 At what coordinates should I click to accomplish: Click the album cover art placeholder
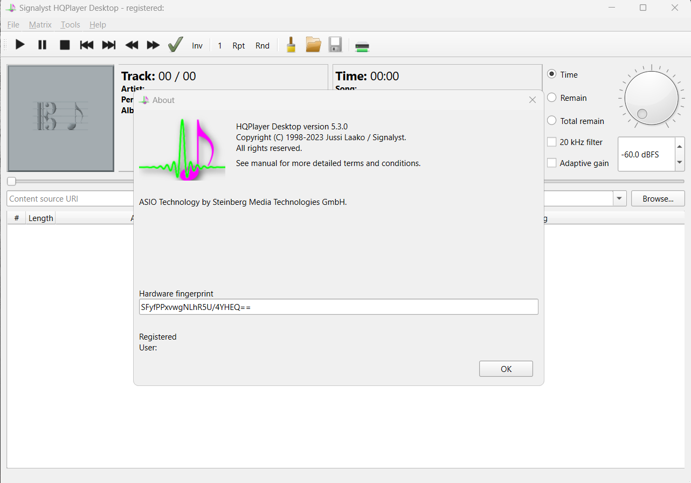(x=60, y=118)
